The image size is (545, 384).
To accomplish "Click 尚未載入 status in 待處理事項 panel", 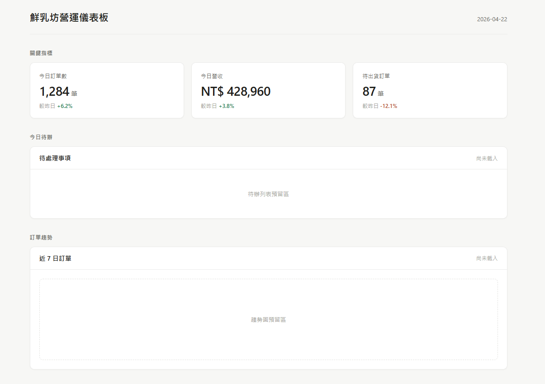I will (487, 159).
